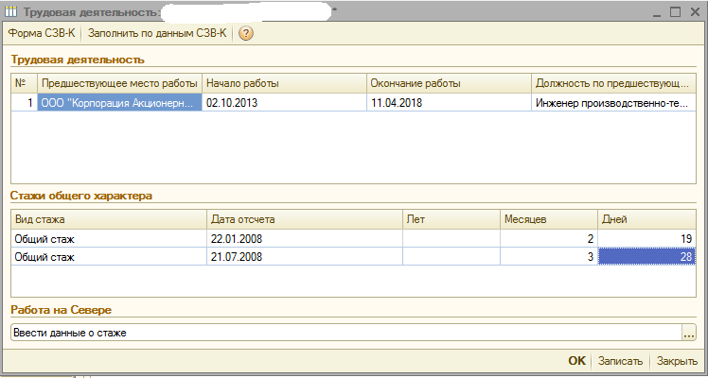Click Заполнить по данным СЗВ-К
Image resolution: width=708 pixels, height=378 pixels.
pos(157,33)
